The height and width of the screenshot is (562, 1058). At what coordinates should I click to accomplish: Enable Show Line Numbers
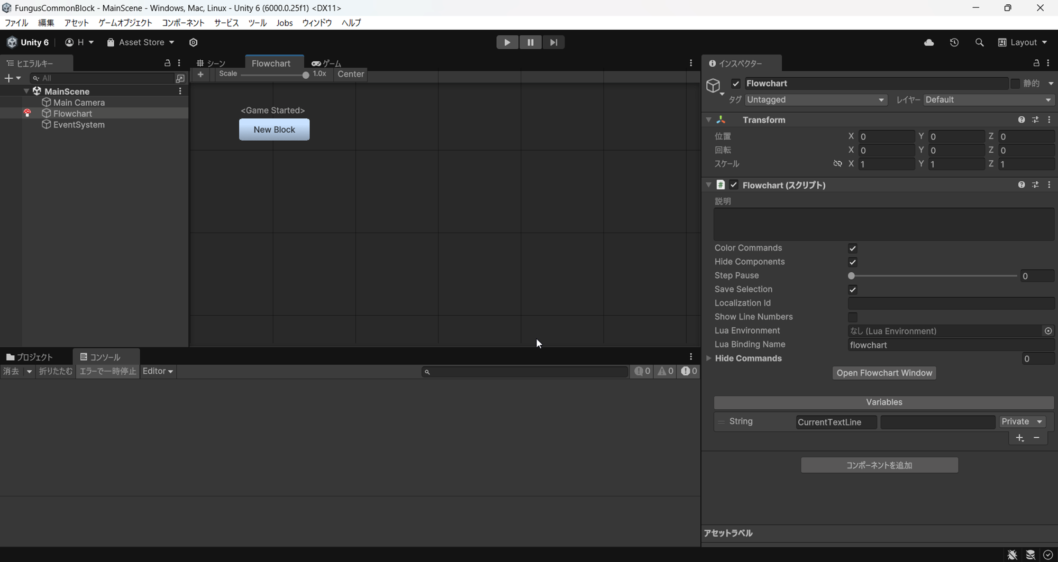pyautogui.click(x=852, y=317)
